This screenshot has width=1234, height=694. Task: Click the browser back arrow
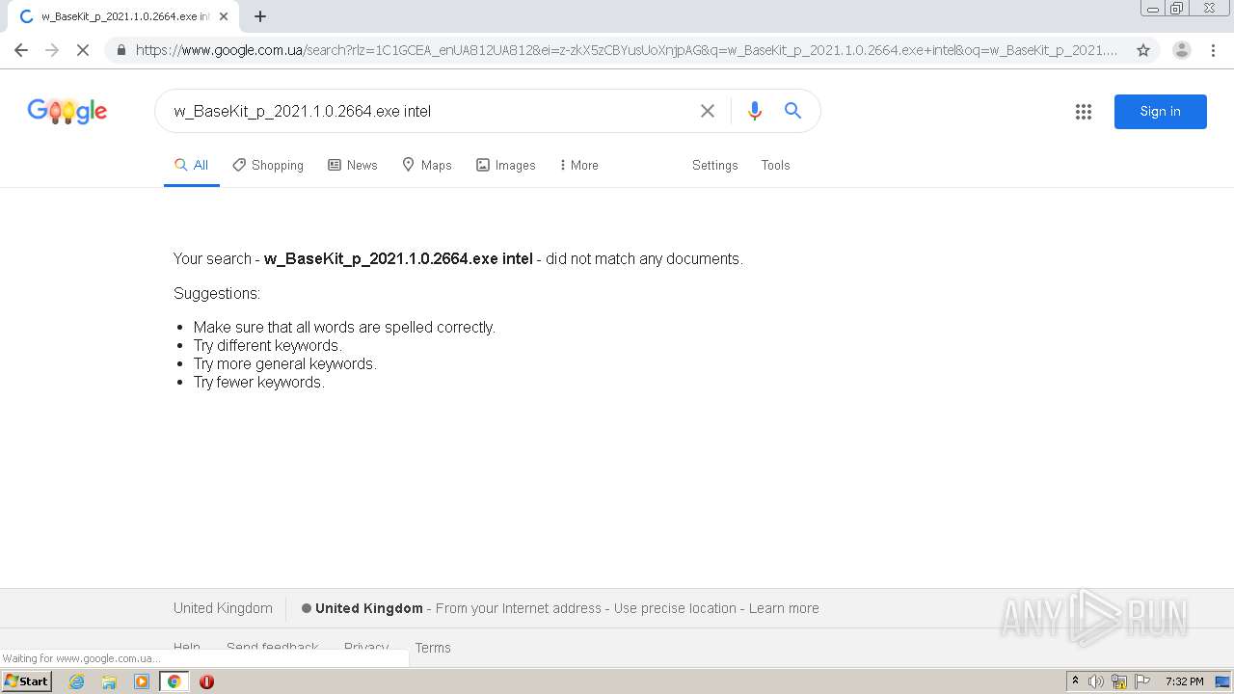[x=21, y=50]
